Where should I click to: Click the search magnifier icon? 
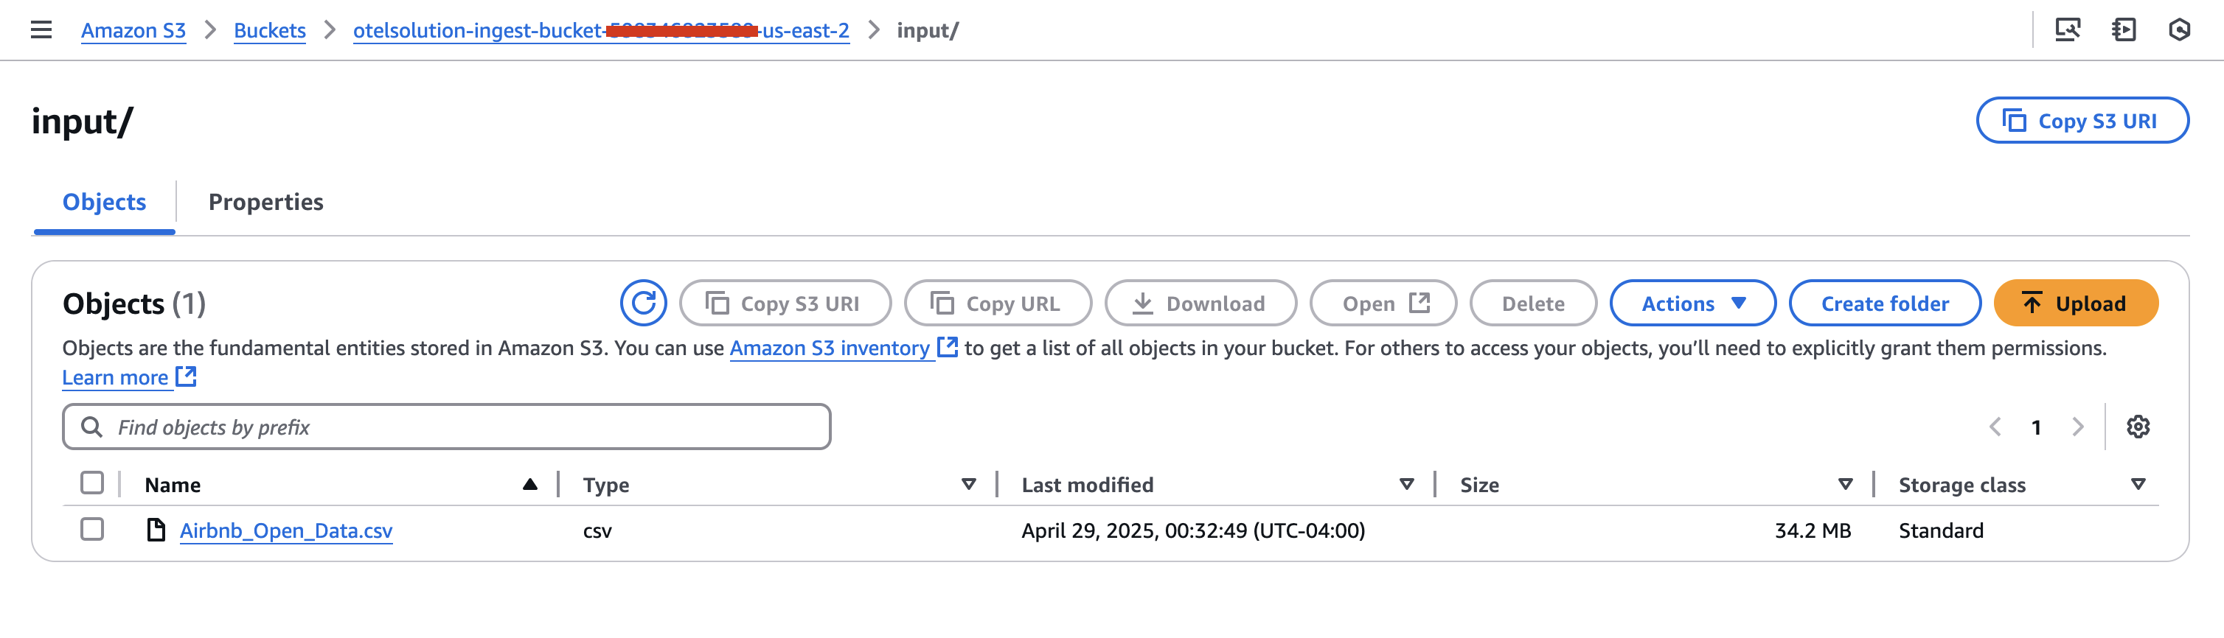point(91,427)
